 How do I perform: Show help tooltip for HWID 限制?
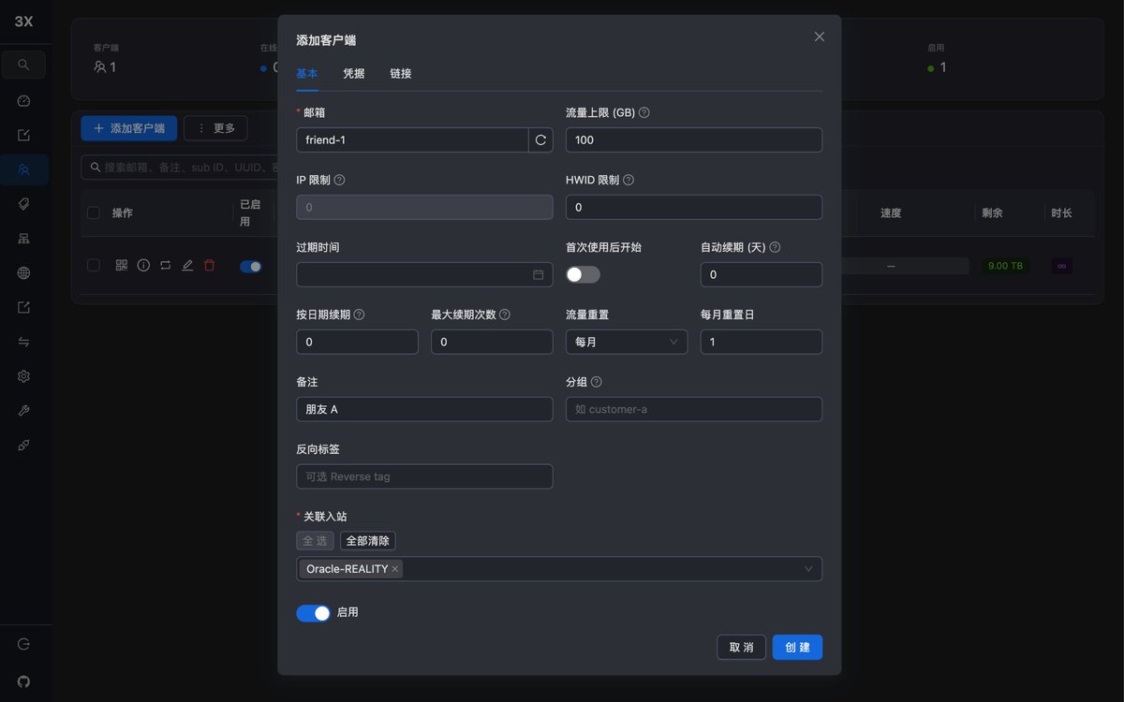tap(629, 180)
